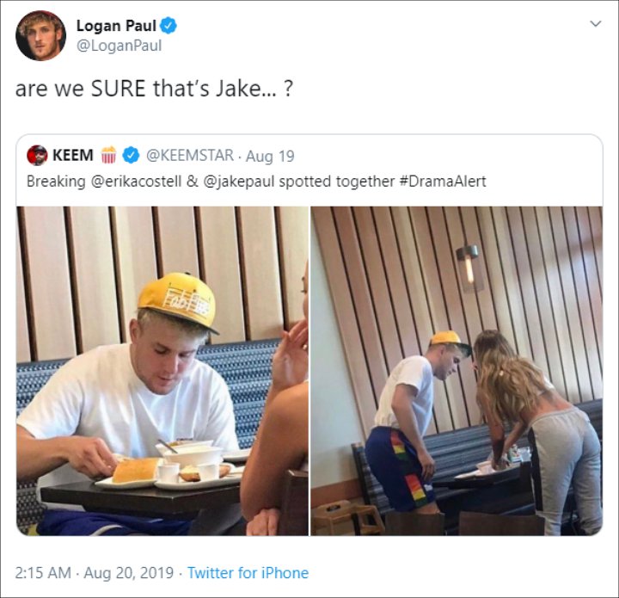The width and height of the screenshot is (619, 598).
Task: Click the popcorn emoji next to KEEM
Action: 108,155
